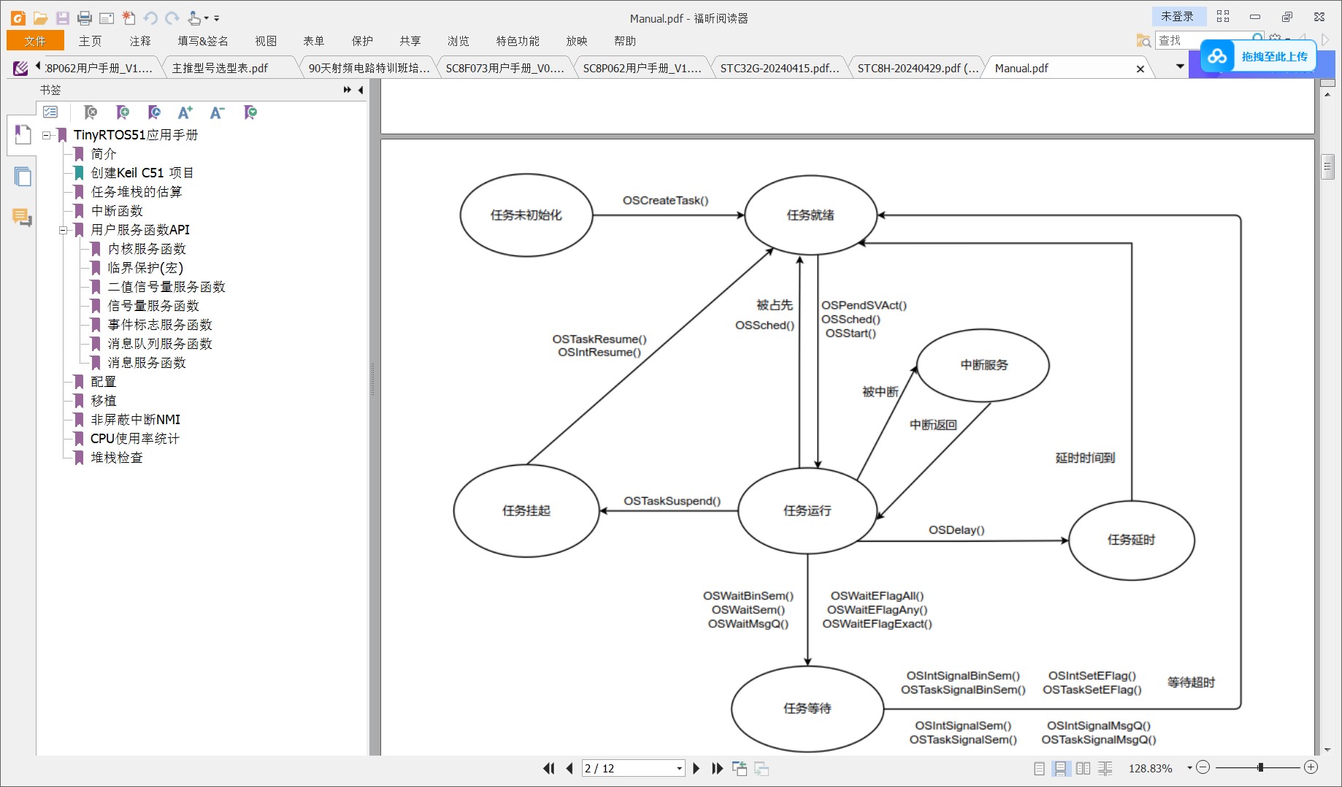Decrease bookmark font size with A- icon
Viewport: 1342px width, 787px height.
217,112
